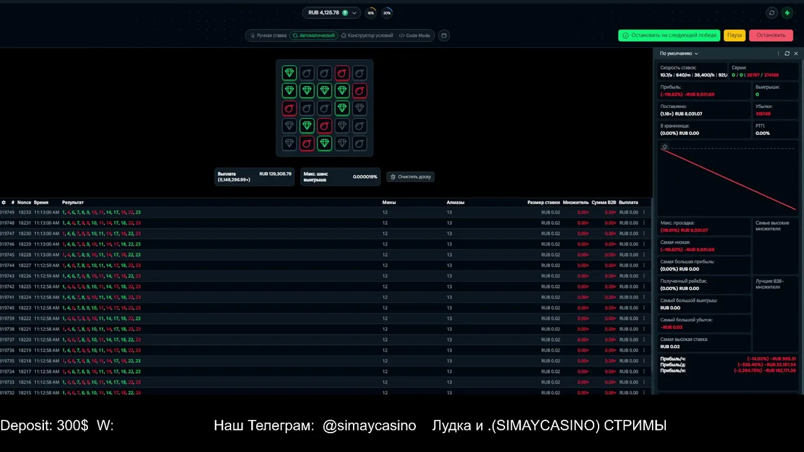The image size is (804, 452).
Task: Click the red Остановить button
Action: (771, 35)
